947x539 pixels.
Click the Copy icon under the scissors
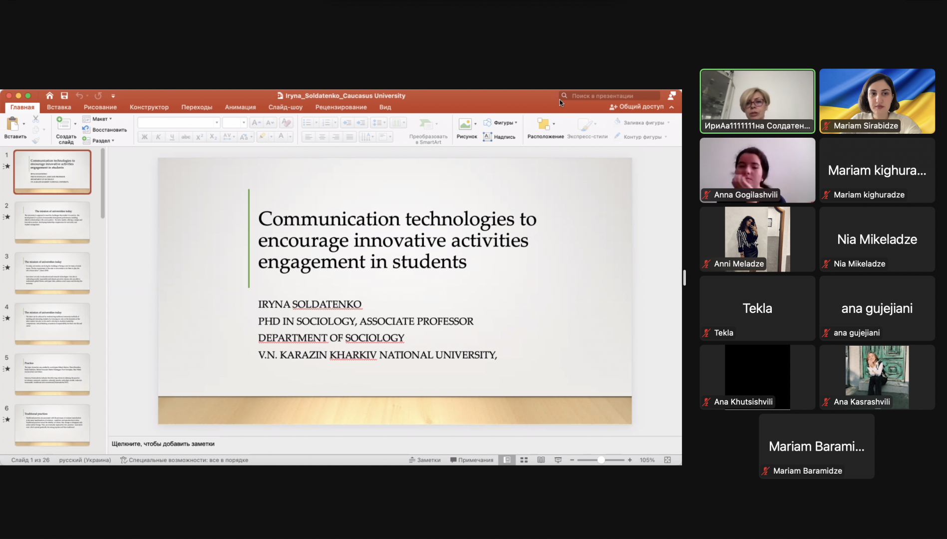(x=35, y=130)
